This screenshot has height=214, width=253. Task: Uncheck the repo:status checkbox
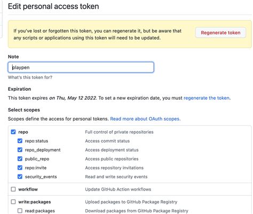(x=20, y=141)
